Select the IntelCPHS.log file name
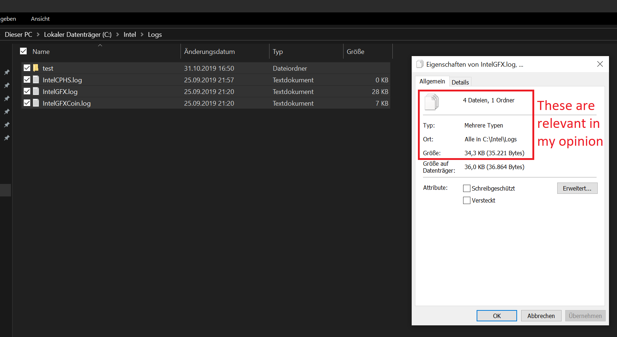The width and height of the screenshot is (617, 337). (62, 80)
